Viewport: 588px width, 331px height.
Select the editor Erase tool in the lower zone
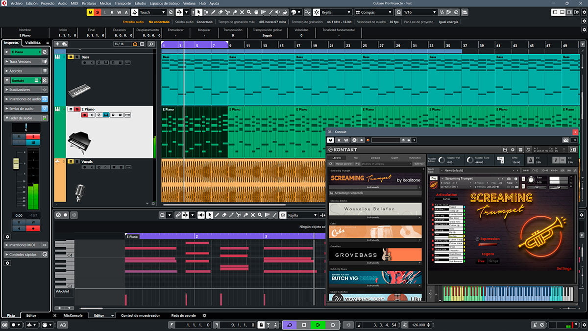coord(224,215)
